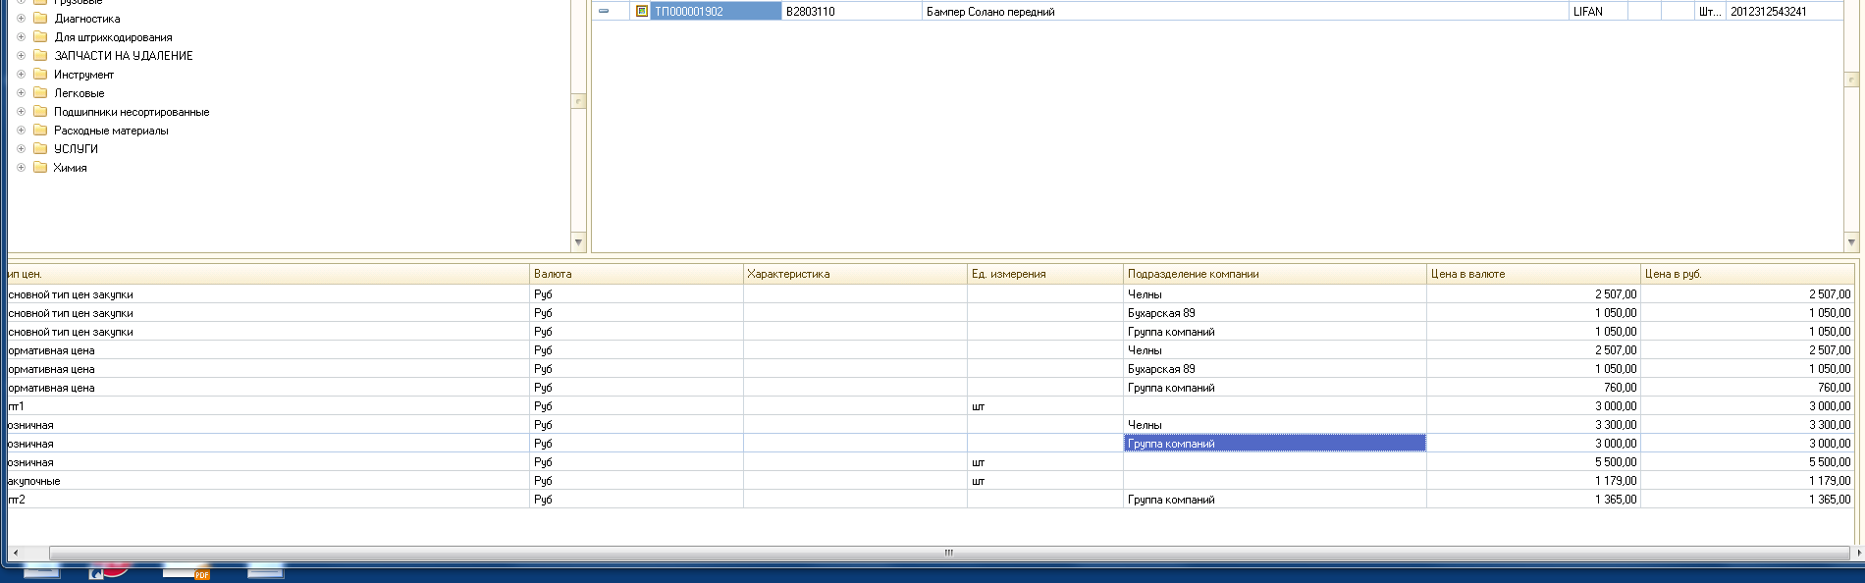Screen dimensions: 1865x583
Task: Click the folder icon next to Химия
Action: tap(40, 168)
